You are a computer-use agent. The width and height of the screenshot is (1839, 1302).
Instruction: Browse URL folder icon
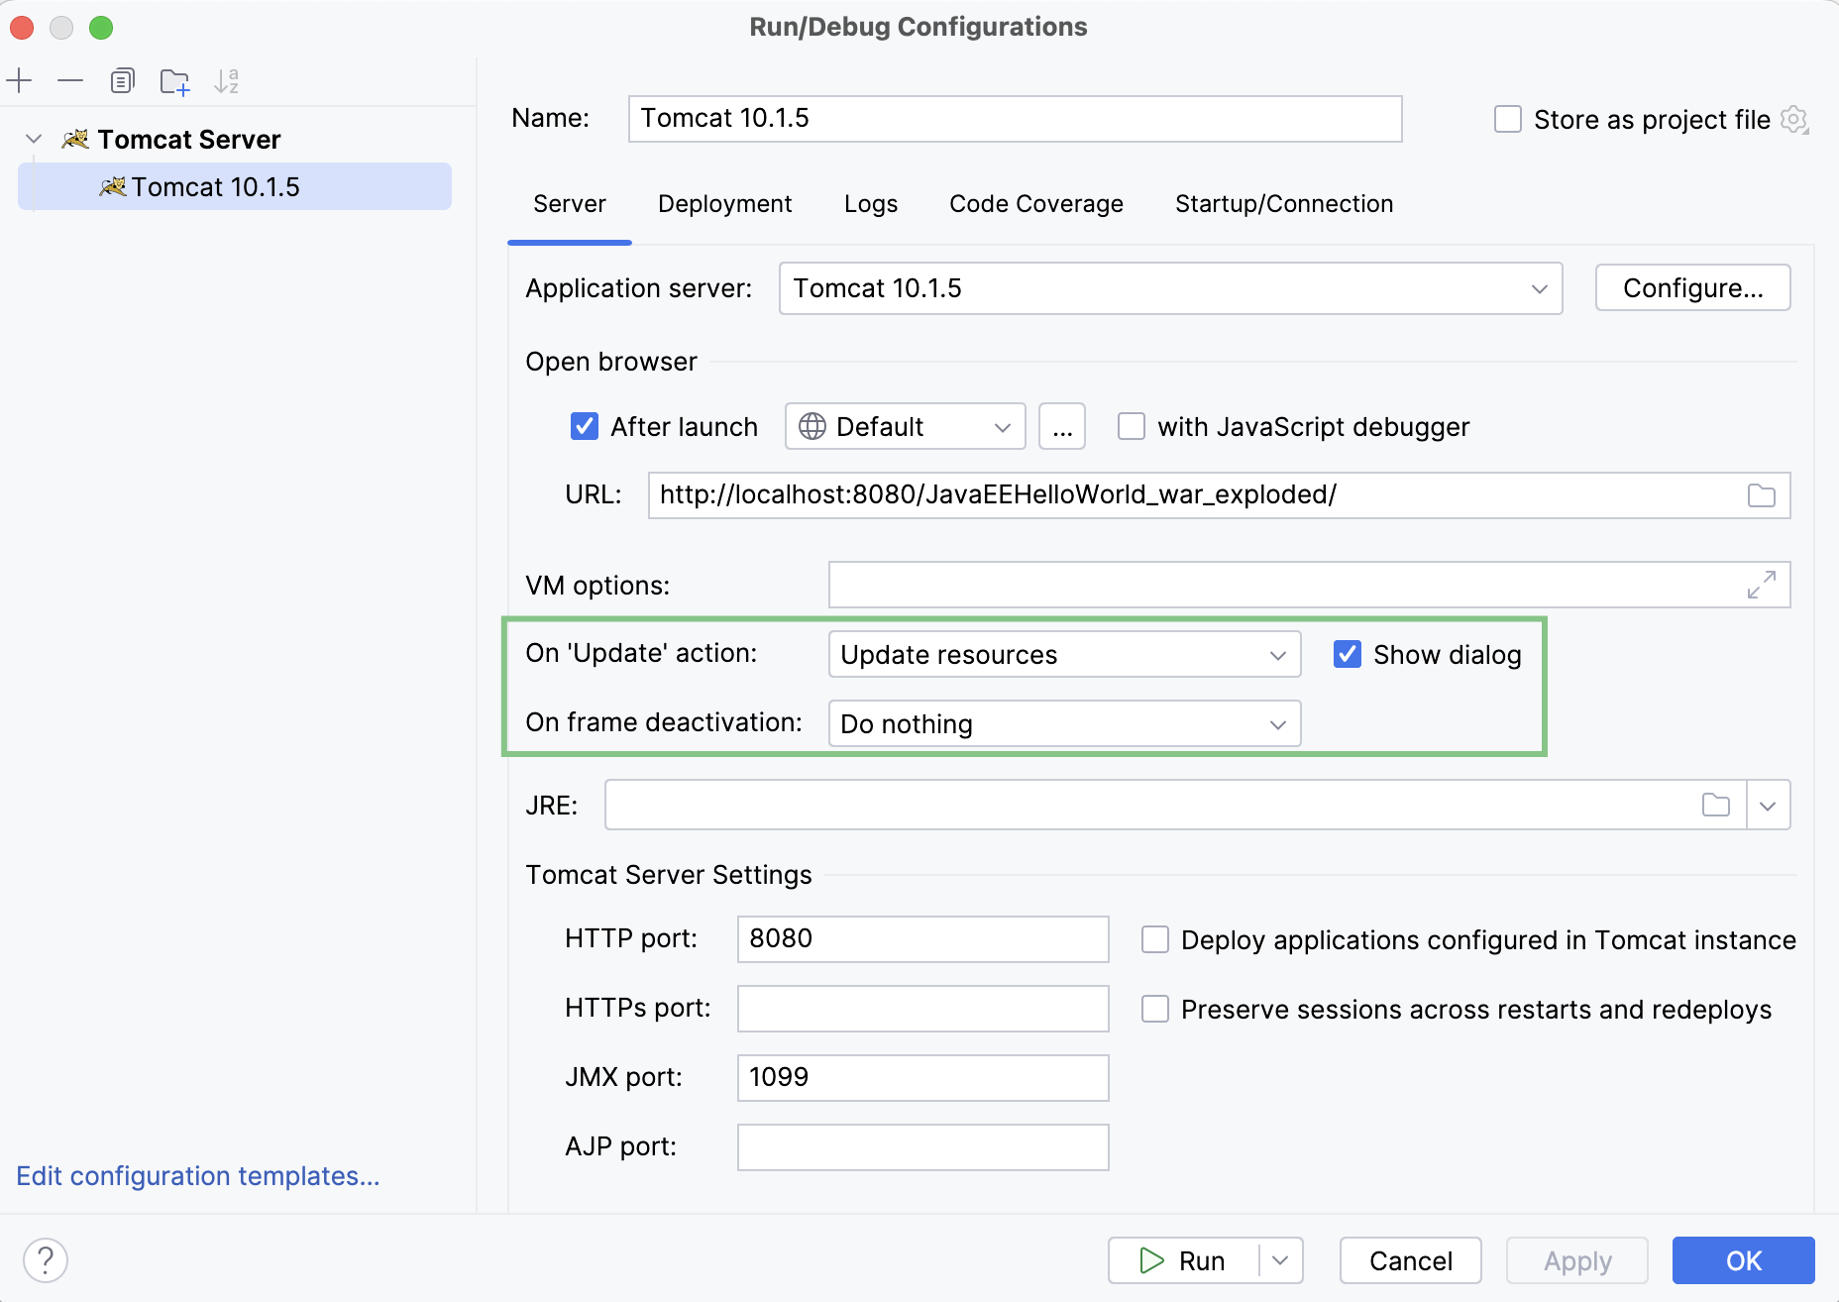coord(1761,495)
